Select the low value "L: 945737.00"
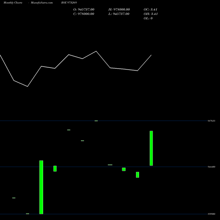This screenshot has height=220, width=220. tap(119, 14)
